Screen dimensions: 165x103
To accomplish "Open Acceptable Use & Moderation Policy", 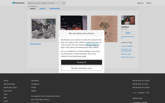I will coord(46,96).
